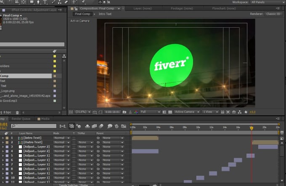Toggle Live Update in timeline

pyautogui.click(x=71, y=126)
